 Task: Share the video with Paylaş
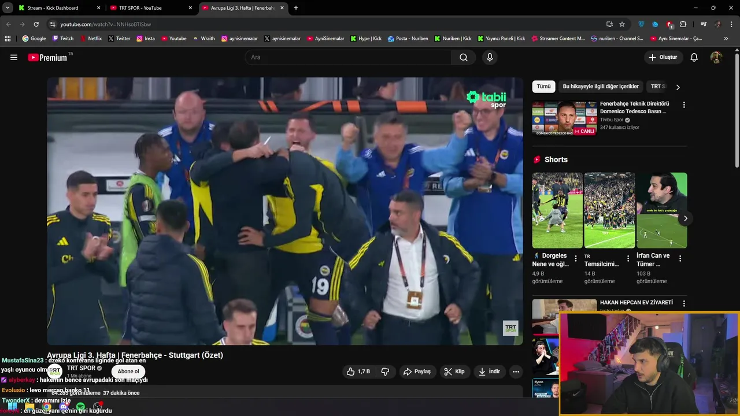pos(417,372)
